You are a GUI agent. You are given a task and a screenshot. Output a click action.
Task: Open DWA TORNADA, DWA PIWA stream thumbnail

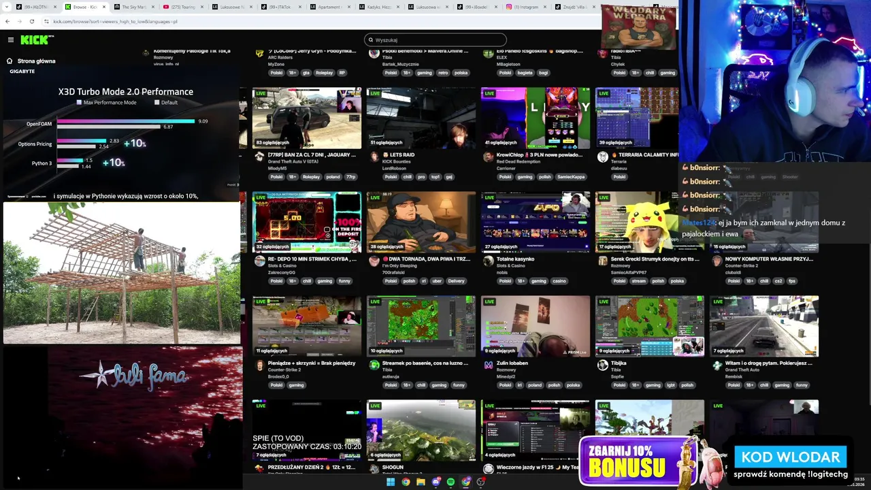tap(421, 222)
